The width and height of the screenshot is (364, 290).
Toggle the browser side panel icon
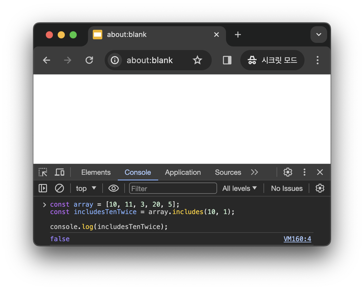(x=227, y=60)
